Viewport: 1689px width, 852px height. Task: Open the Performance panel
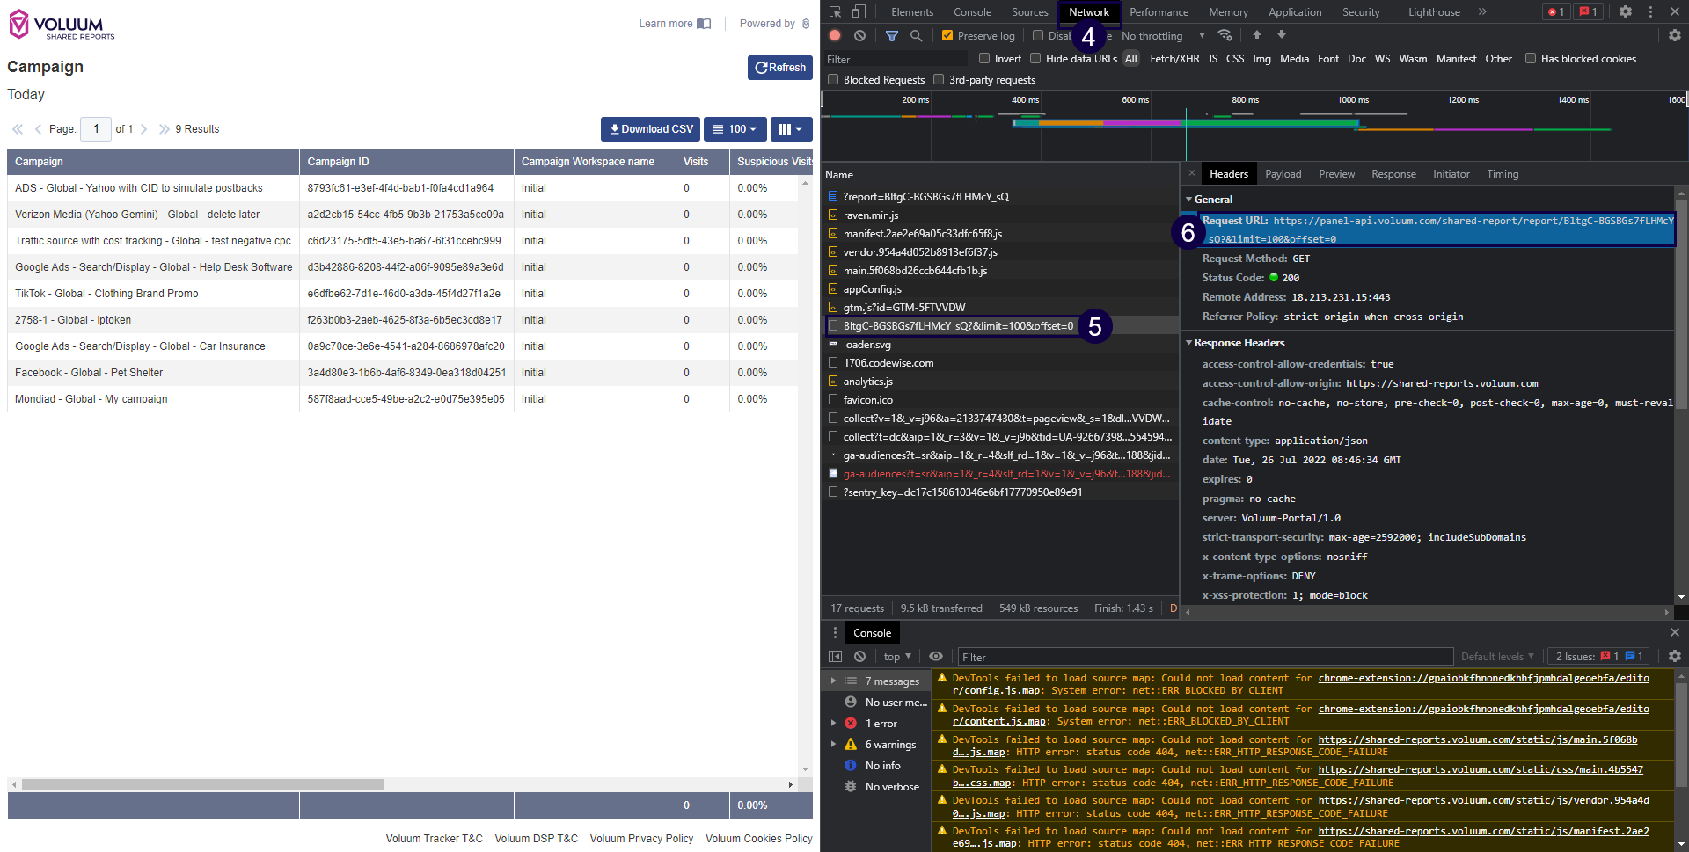point(1159,11)
